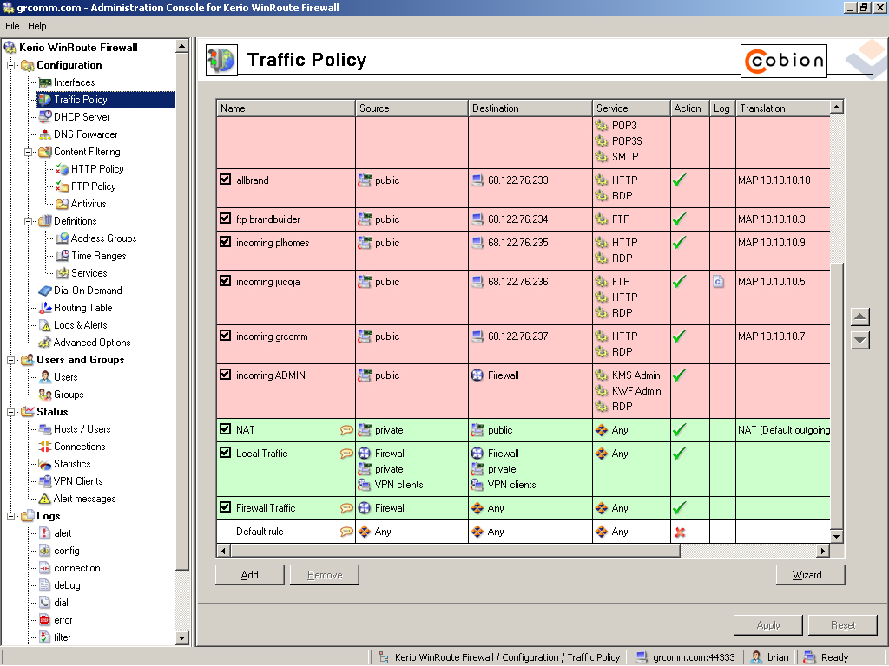This screenshot has width=889, height=666.
Task: Click the tree panel down scroll arrow
Action: click(x=181, y=637)
